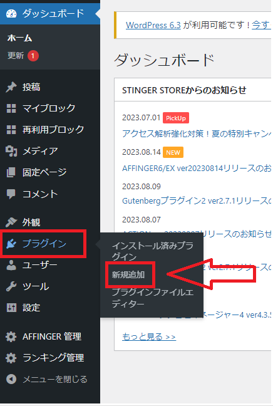273x406 pixels.
Task: Open インストール済みプラグイン submenu item
Action: pyautogui.click(x=152, y=251)
